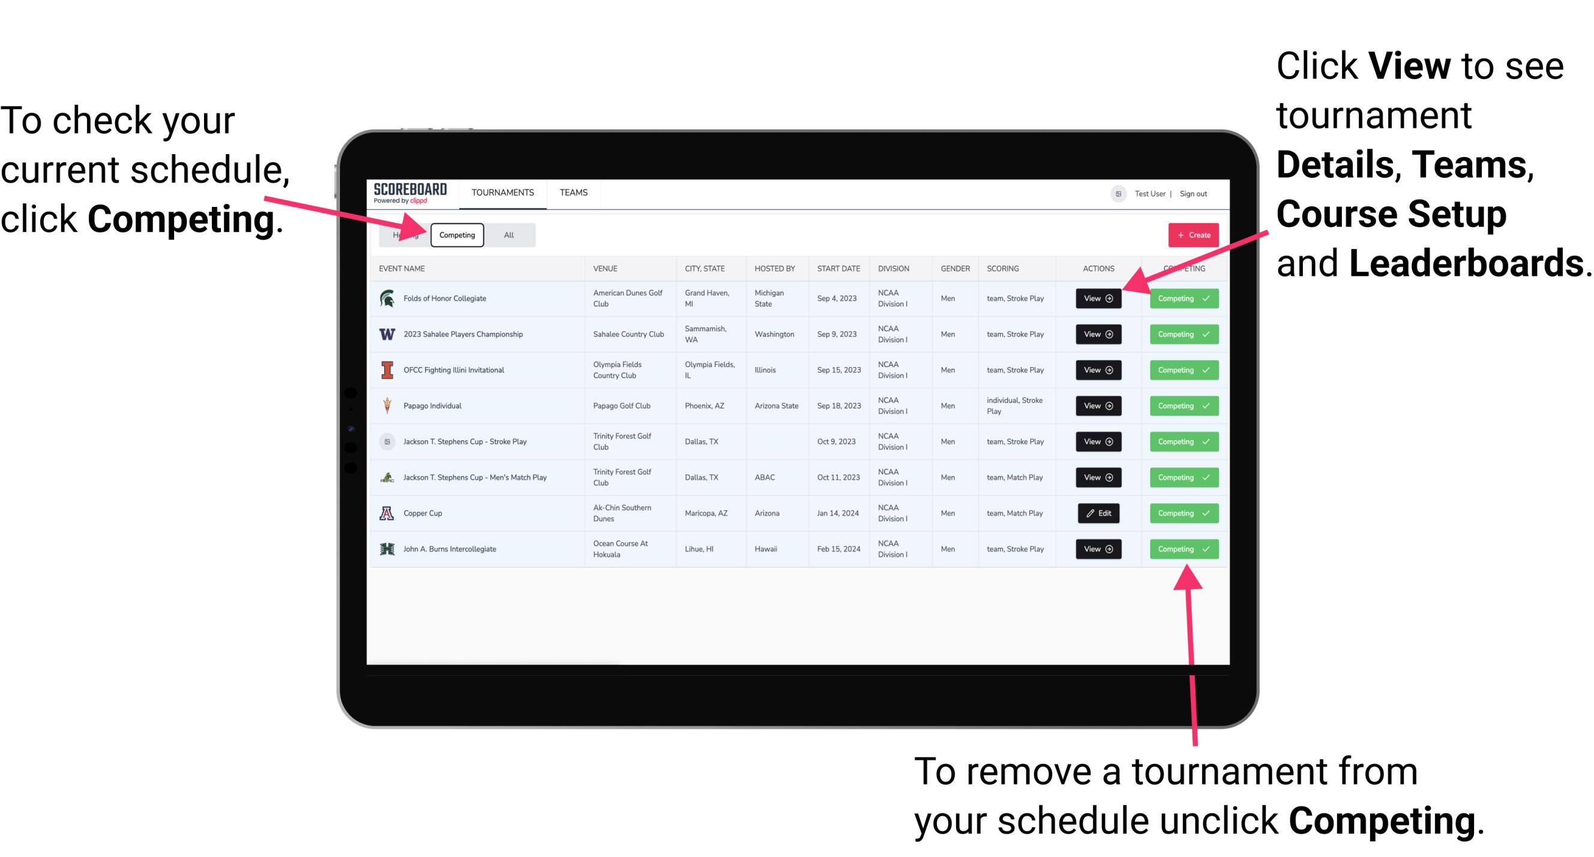Click the View icon for John A. Burns Intercollegiate
The height and width of the screenshot is (857, 1594).
pos(1098,549)
